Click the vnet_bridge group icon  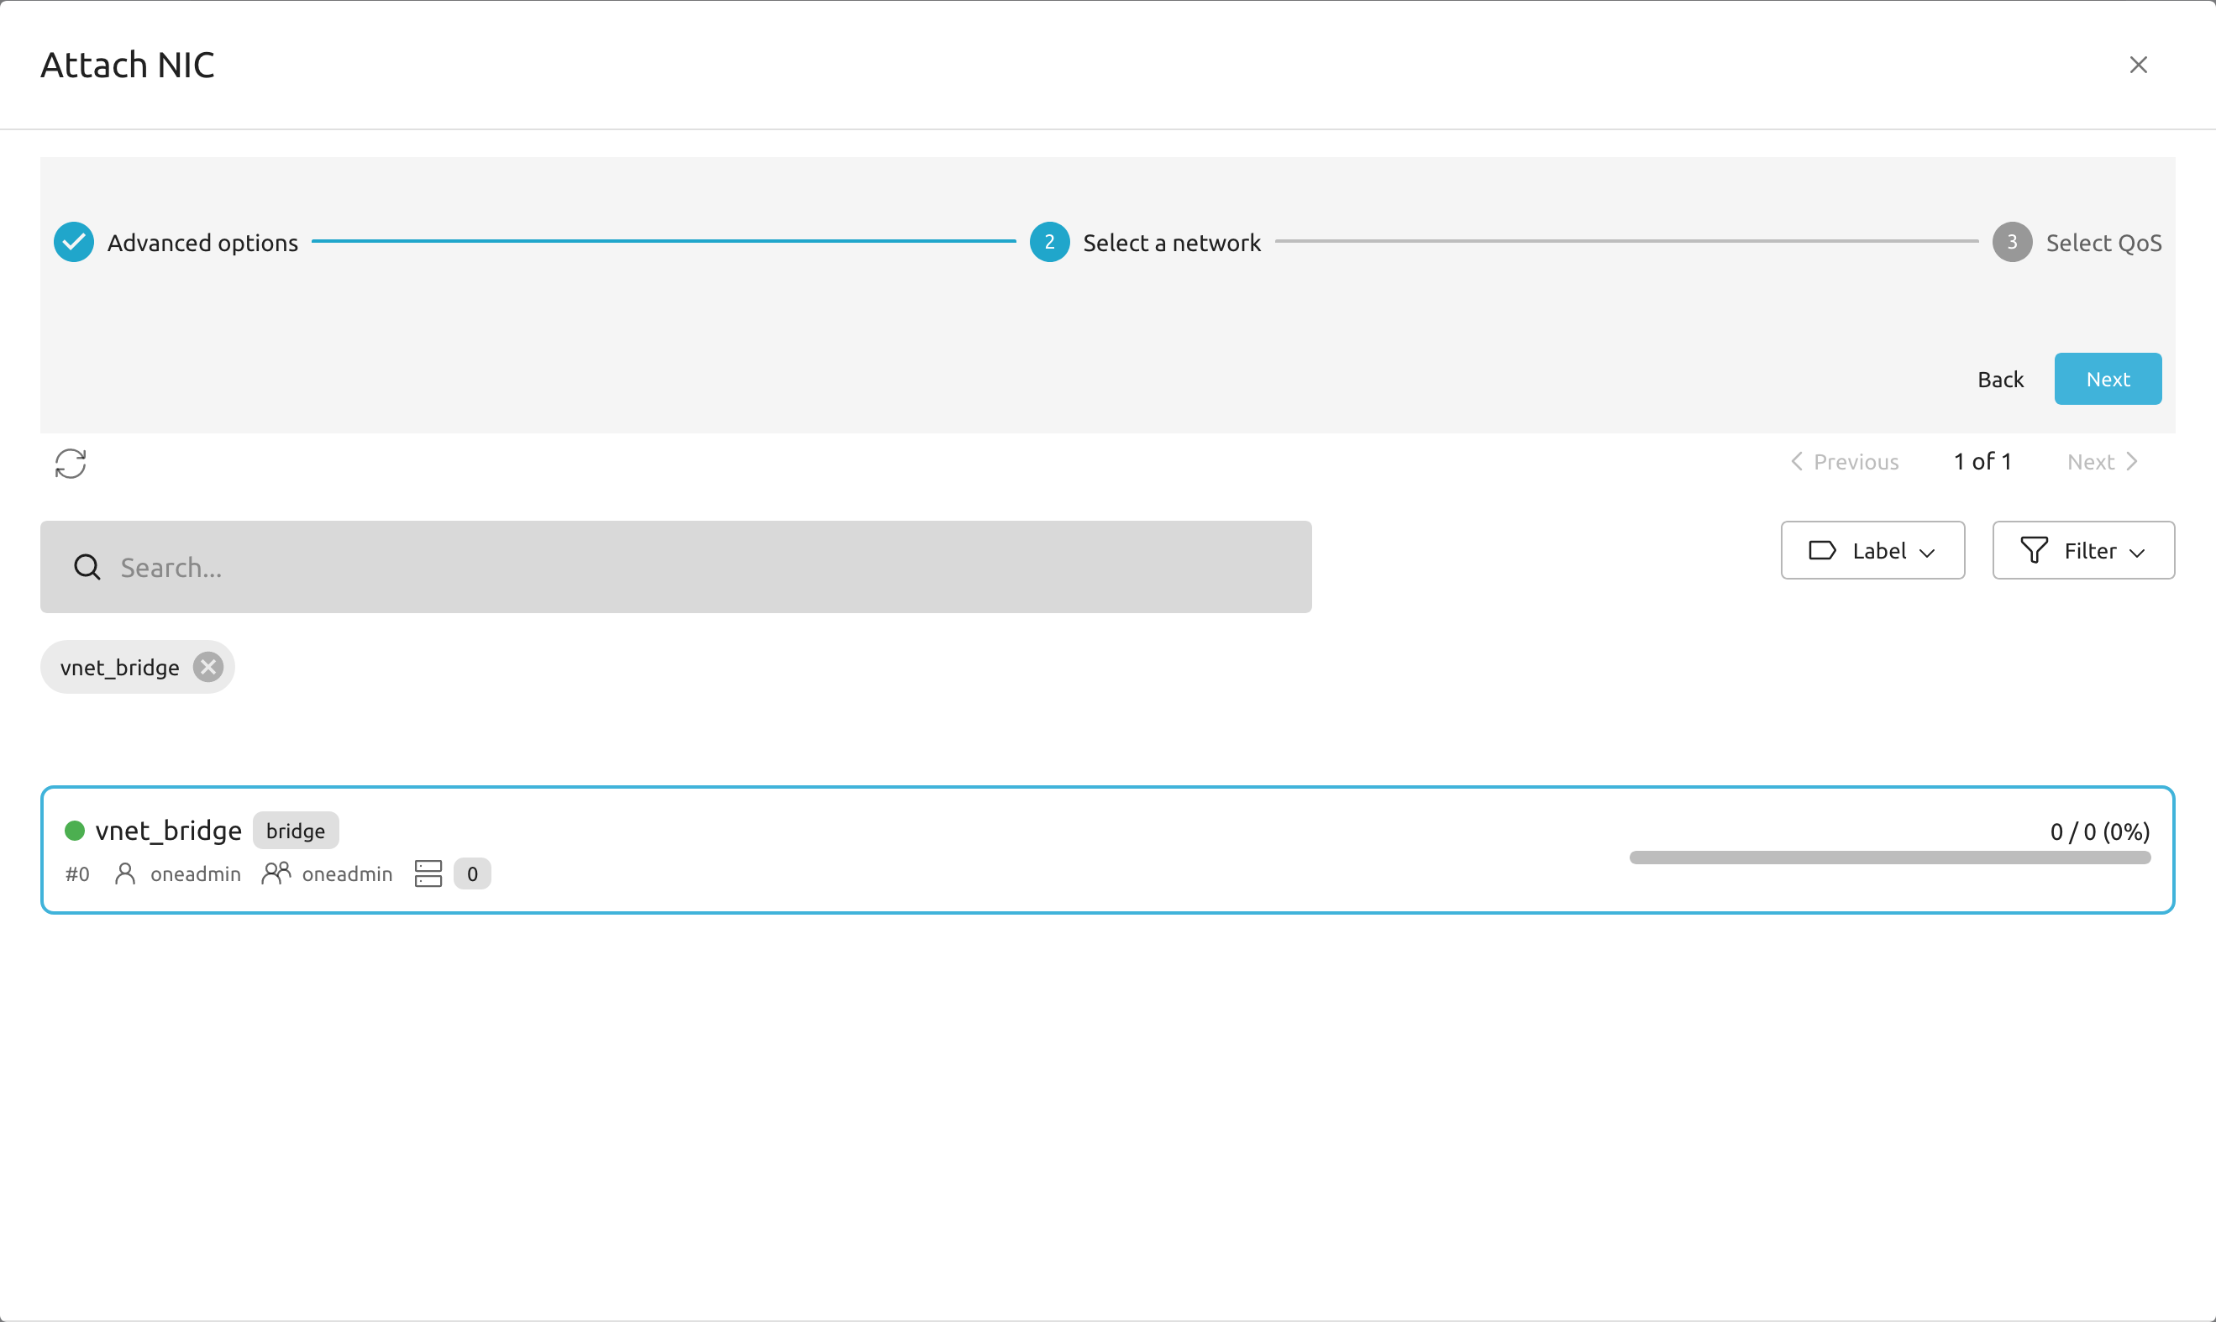point(276,873)
